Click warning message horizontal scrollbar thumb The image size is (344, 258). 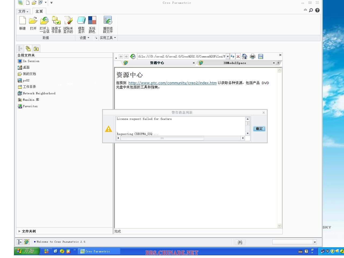click(162, 138)
